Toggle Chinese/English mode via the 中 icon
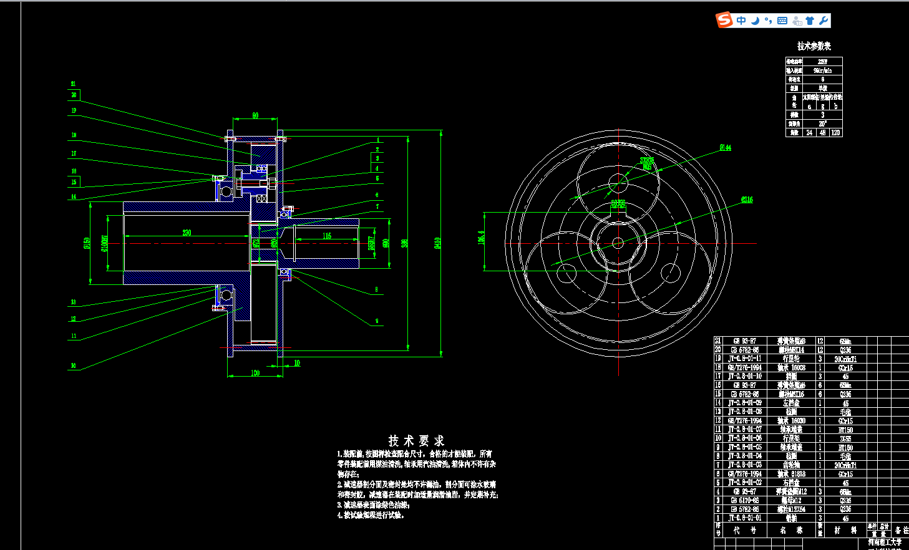Screen dimensions: 909x550 (x=741, y=21)
